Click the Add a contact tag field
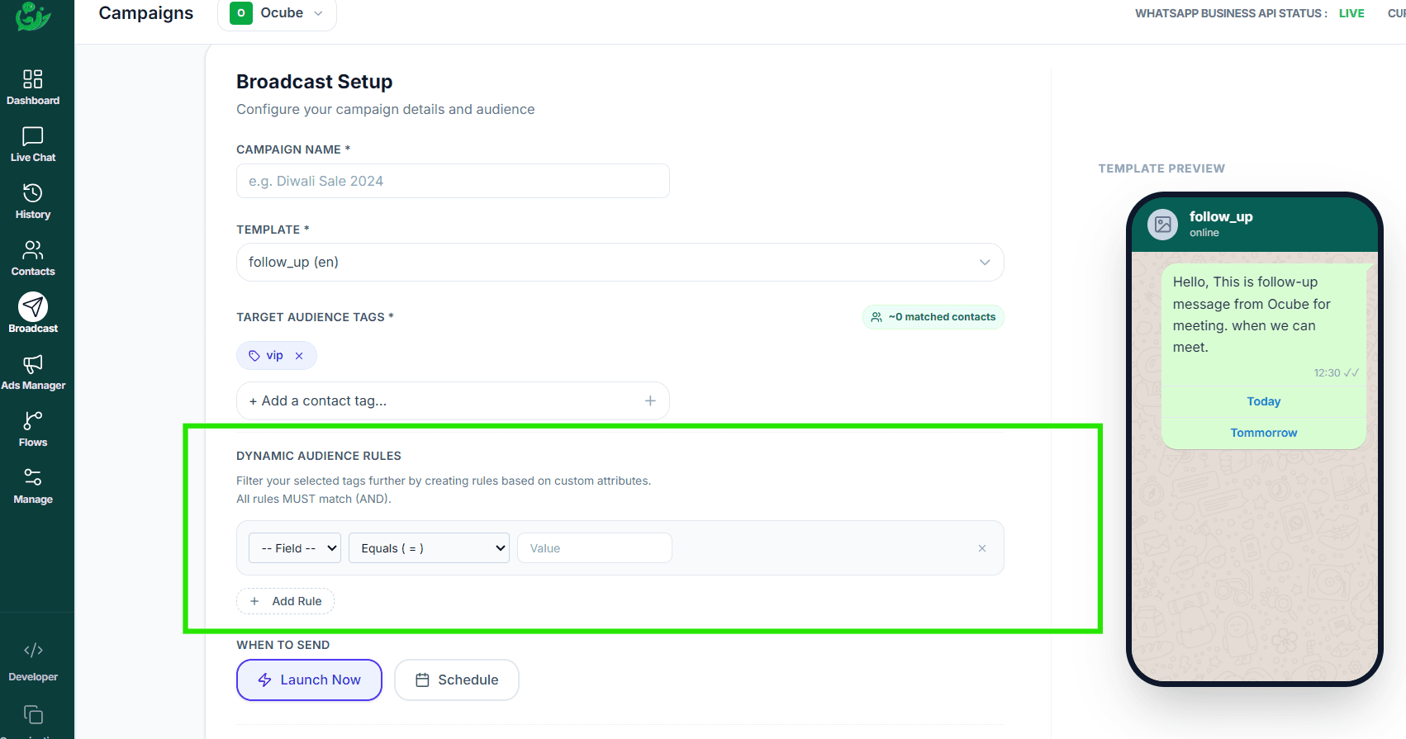Image resolution: width=1406 pixels, height=739 pixels. coord(453,400)
